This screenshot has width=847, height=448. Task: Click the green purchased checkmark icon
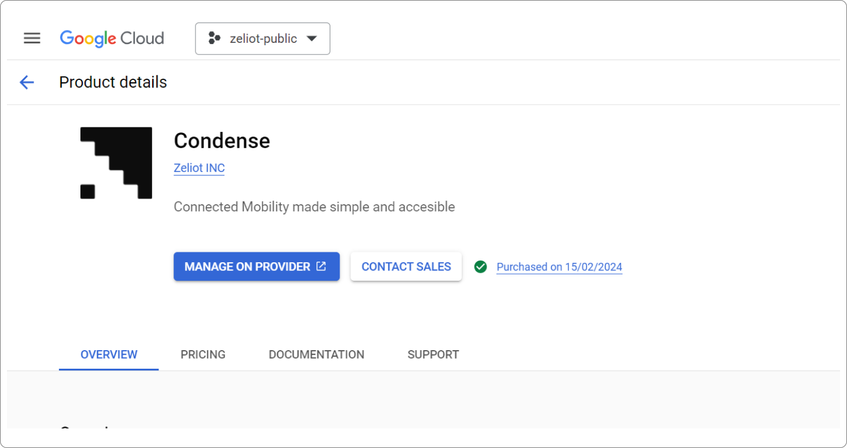480,267
